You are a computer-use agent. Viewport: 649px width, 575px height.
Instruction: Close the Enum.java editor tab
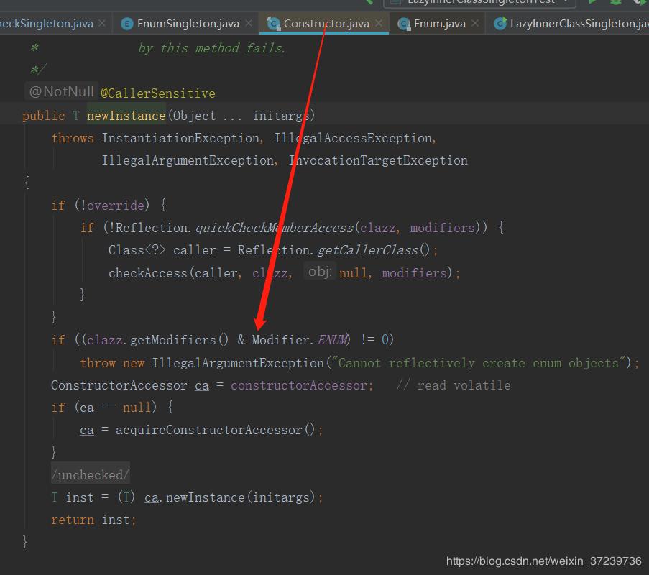tap(475, 24)
